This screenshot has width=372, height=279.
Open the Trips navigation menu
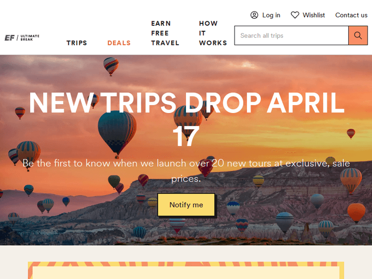[x=76, y=43]
